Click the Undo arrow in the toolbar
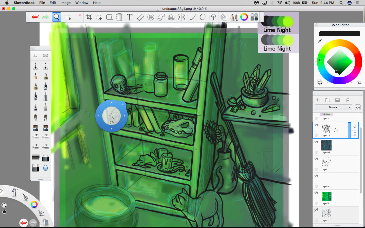Viewport: 365px width, 228px height. tap(35, 17)
